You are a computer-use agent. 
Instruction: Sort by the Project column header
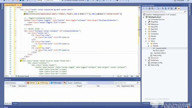click(79, 86)
